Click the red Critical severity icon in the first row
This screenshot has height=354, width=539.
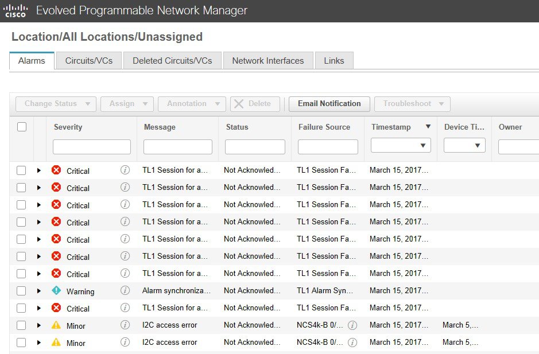[x=56, y=170]
